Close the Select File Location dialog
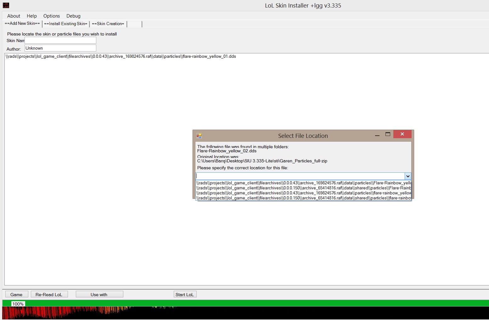489x320 pixels. coord(402,134)
